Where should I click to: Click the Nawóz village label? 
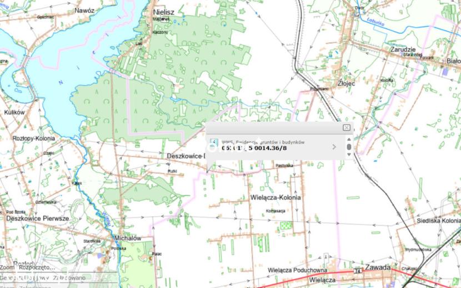pyautogui.click(x=84, y=11)
